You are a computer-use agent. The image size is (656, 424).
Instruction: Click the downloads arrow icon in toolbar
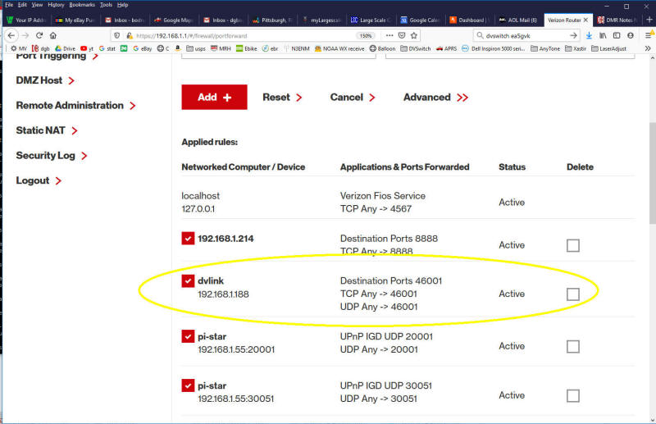[x=589, y=35]
